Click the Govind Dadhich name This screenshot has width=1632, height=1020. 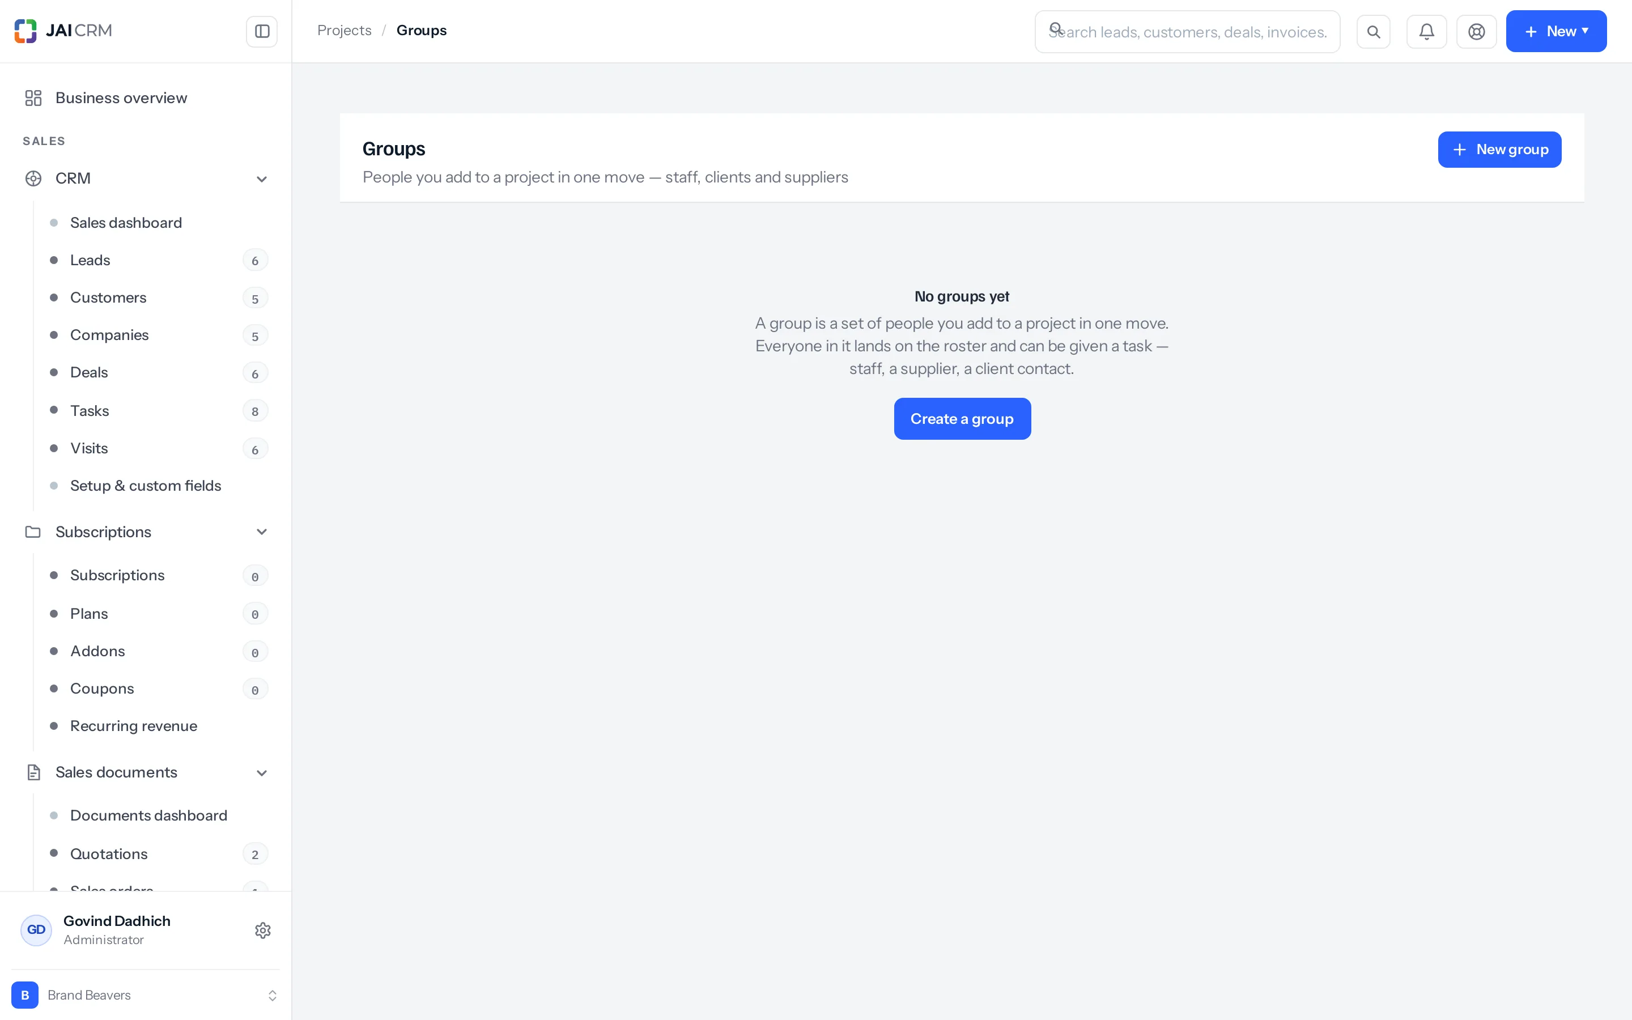tap(117, 921)
